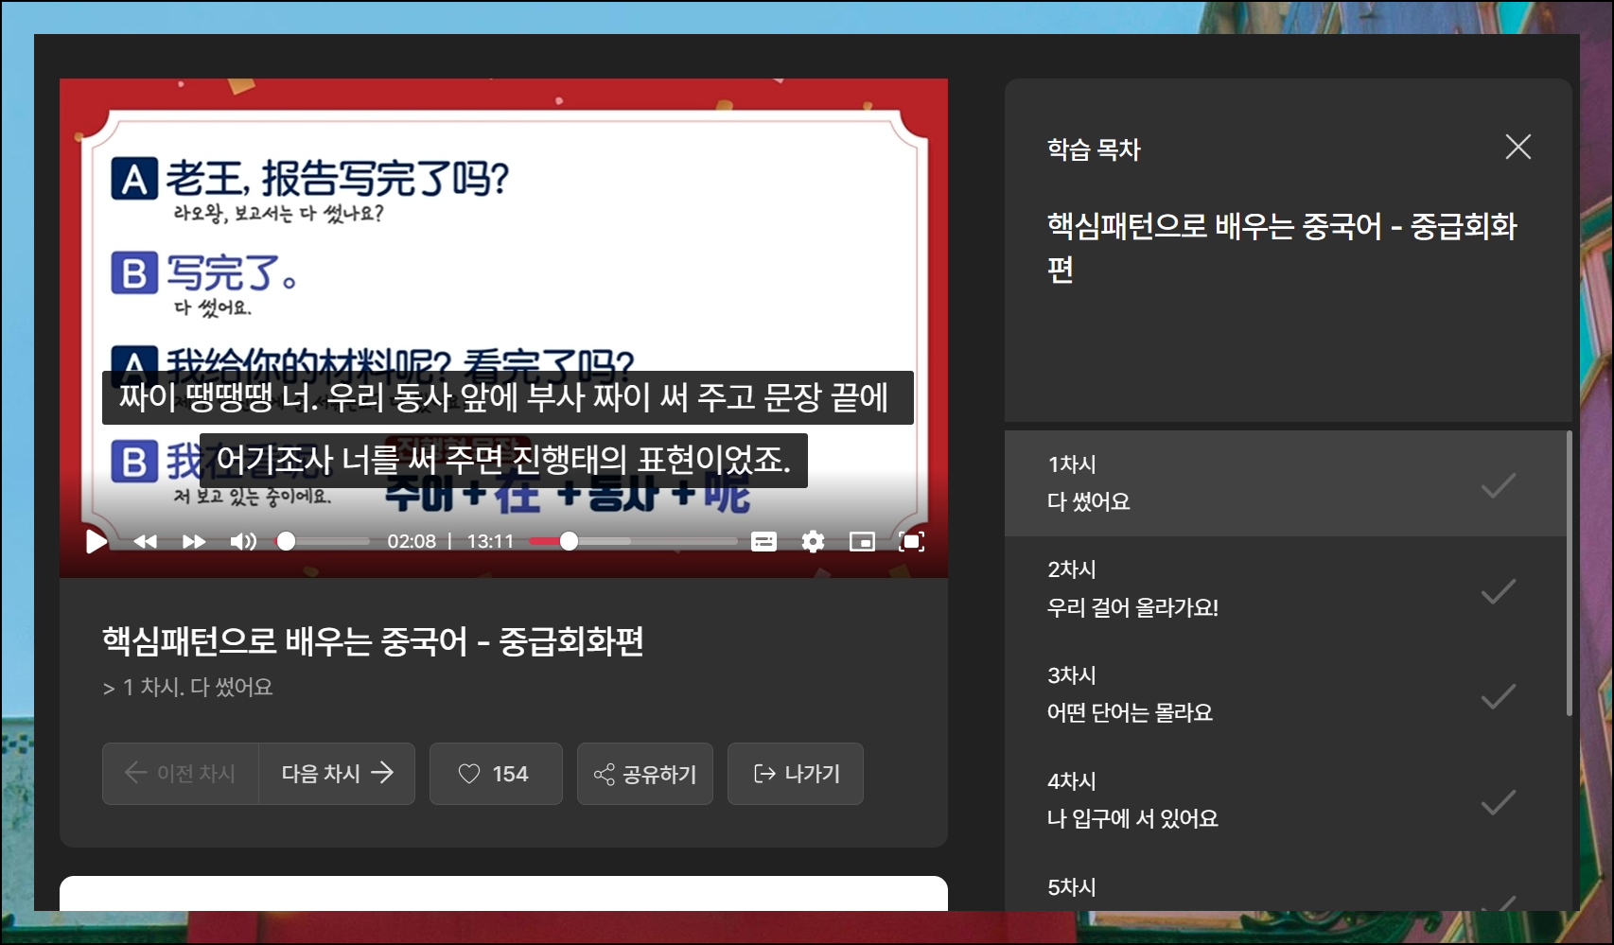Click the course title below the video
Viewport: 1614px width, 945px height.
click(x=373, y=641)
